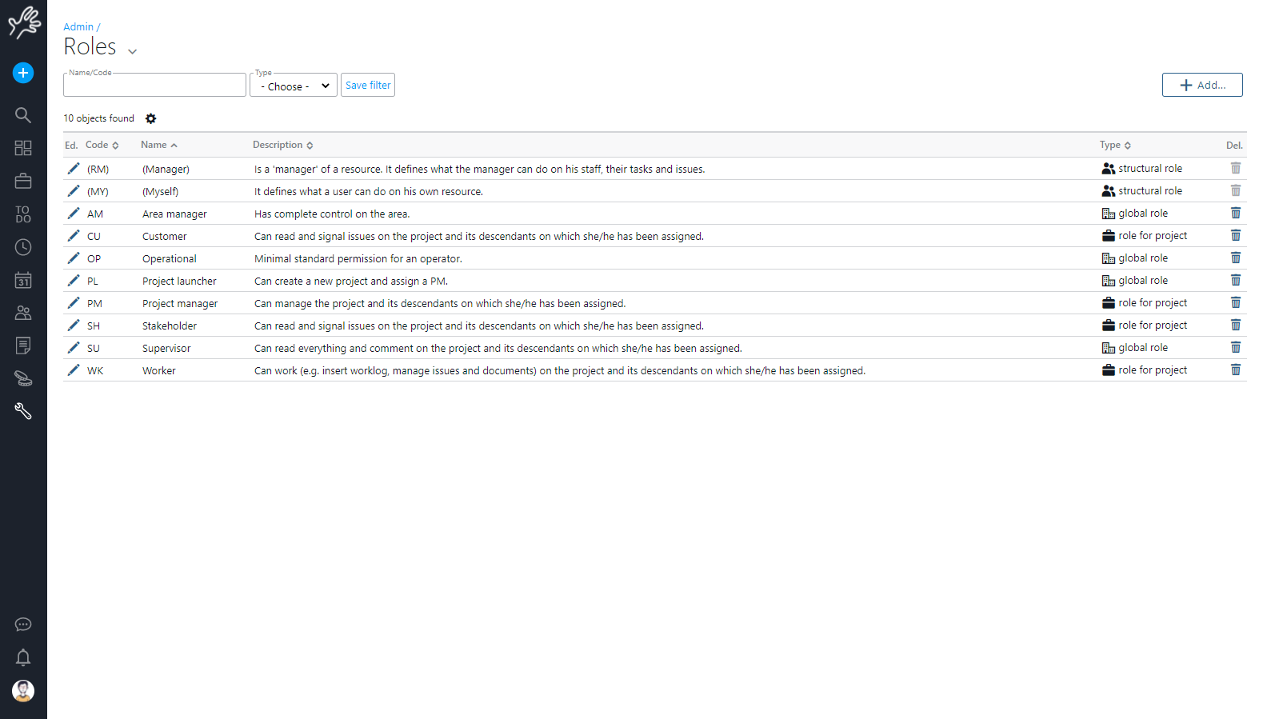Click the blue plus create button in sidebar

[x=23, y=73]
